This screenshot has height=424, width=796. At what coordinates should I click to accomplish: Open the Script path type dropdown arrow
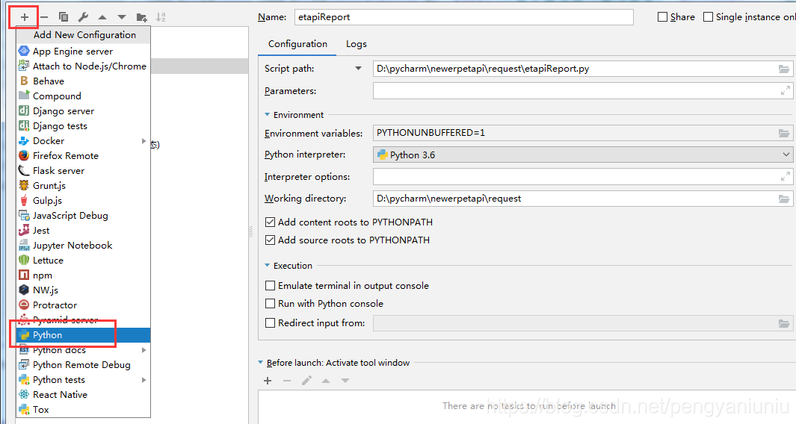click(359, 69)
